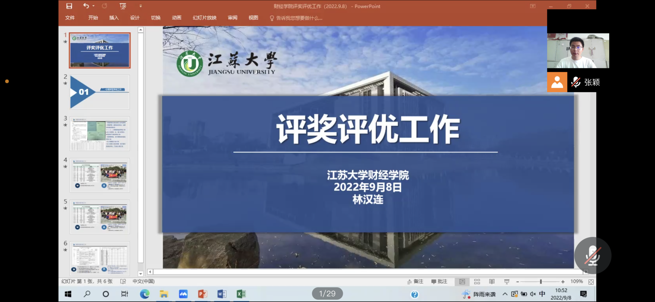Click the 109% zoom level
The width and height of the screenshot is (655, 302).
(x=577, y=282)
